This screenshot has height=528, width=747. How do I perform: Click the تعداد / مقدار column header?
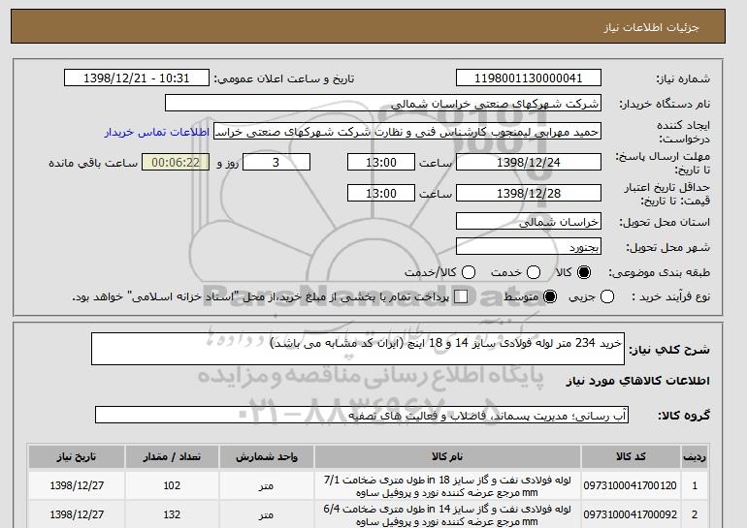172,456
